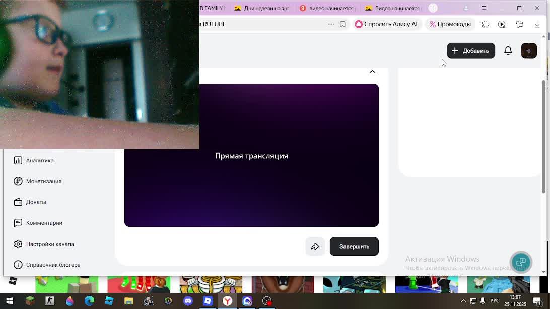
Task: Open the browser downloads arrow icon
Action: [x=537, y=24]
